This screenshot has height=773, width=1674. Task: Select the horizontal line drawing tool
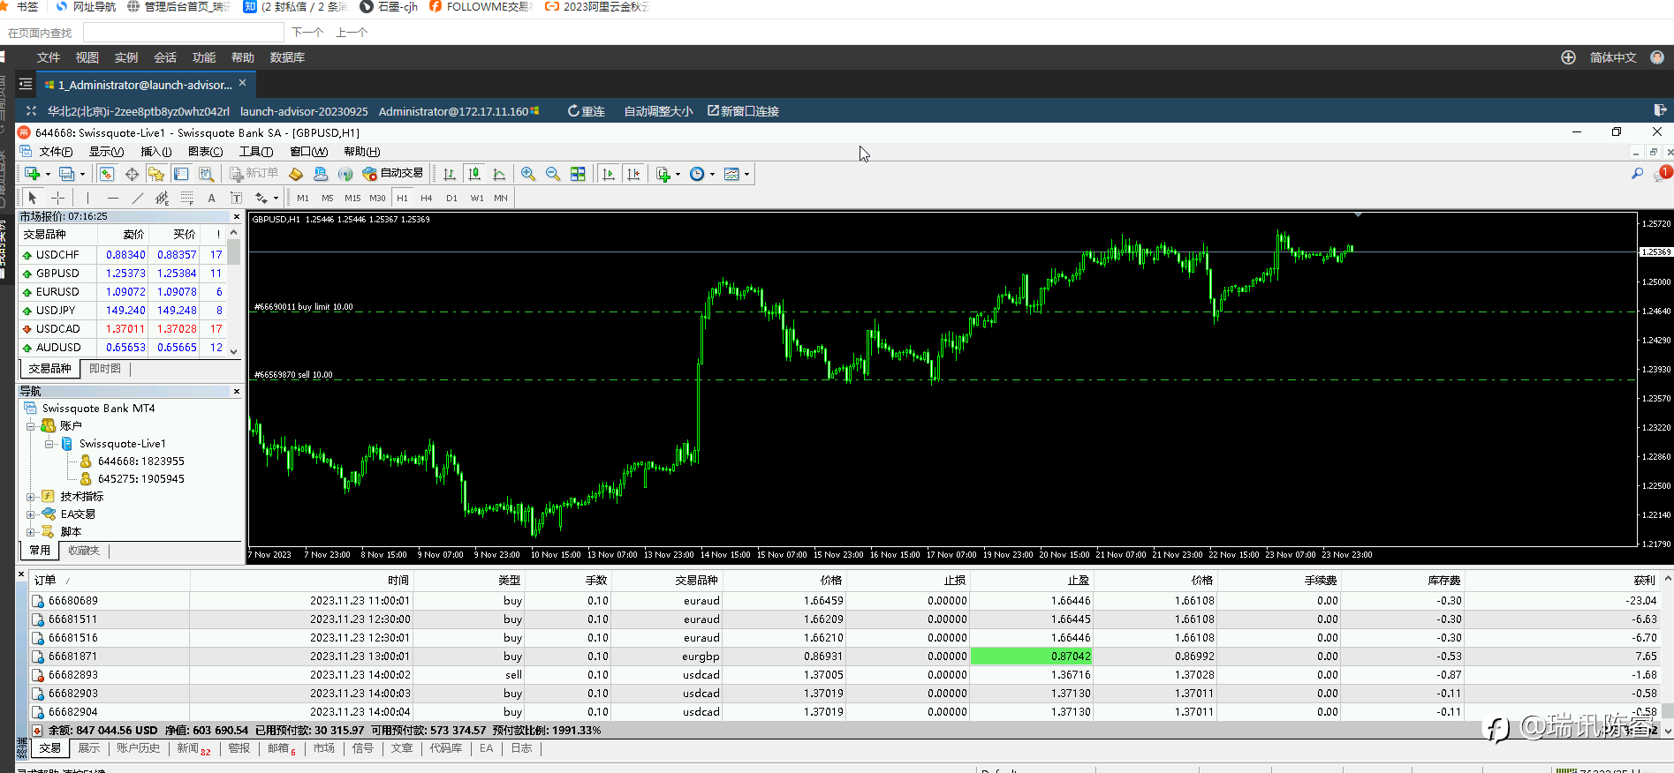[112, 198]
